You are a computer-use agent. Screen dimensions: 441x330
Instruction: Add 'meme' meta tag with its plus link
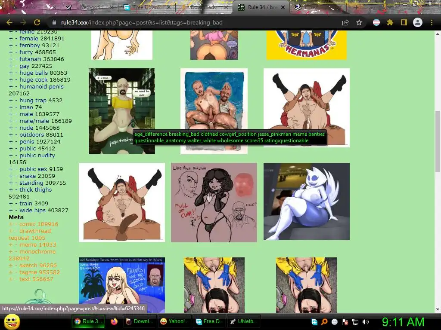pyautogui.click(x=11, y=244)
